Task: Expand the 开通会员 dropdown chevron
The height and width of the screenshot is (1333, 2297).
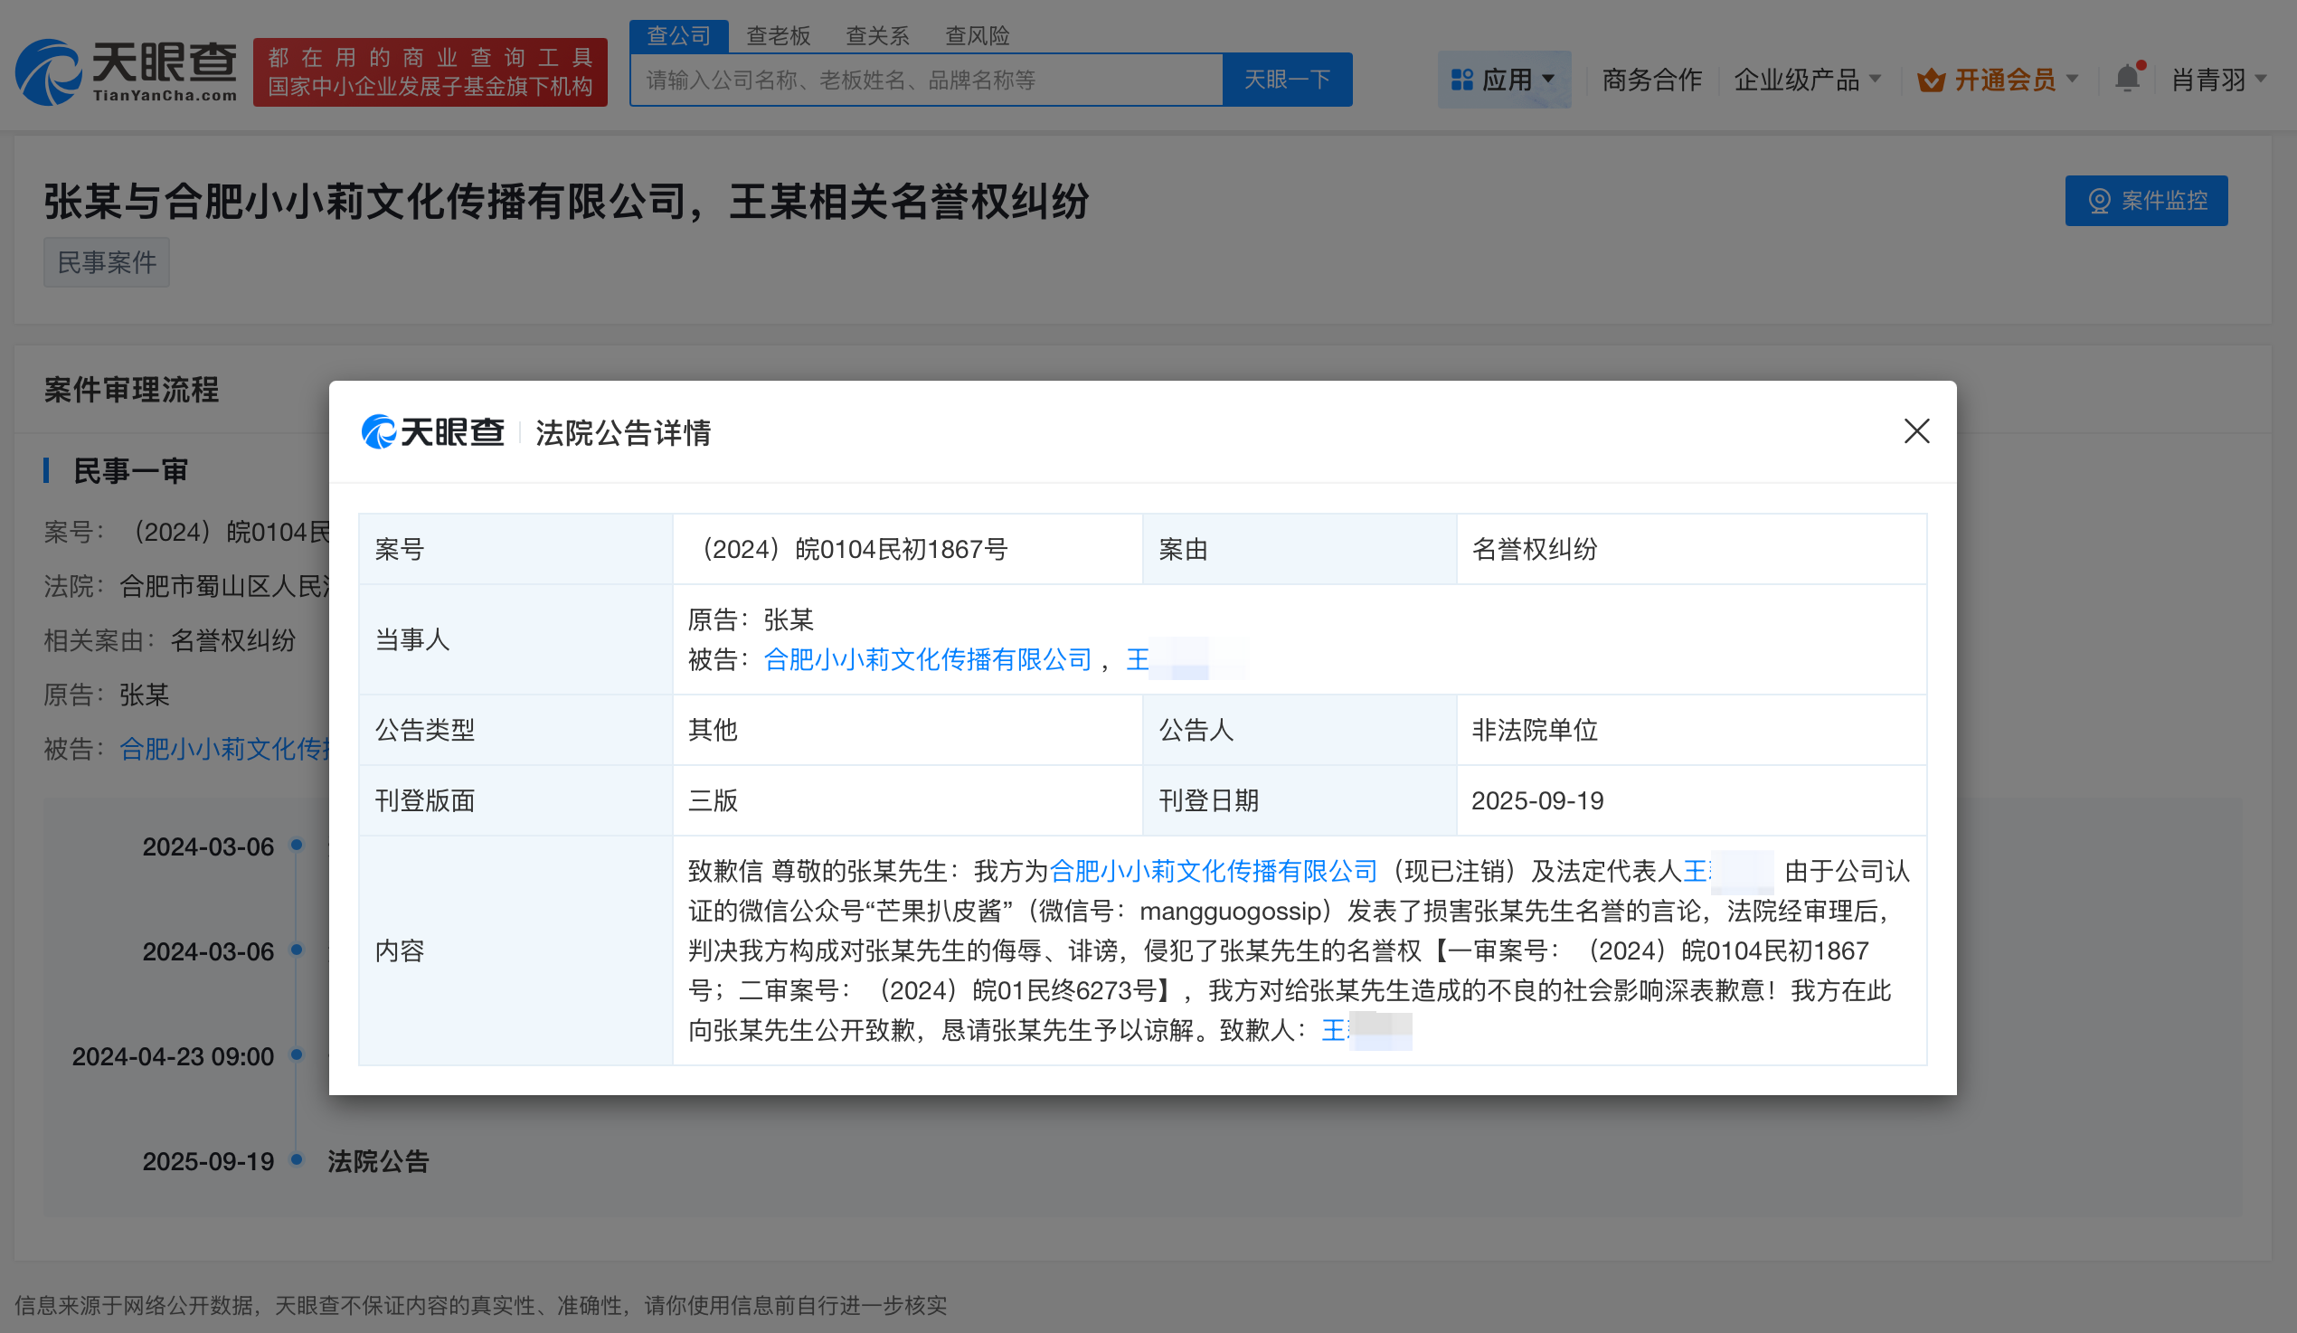Action: pyautogui.click(x=2072, y=80)
